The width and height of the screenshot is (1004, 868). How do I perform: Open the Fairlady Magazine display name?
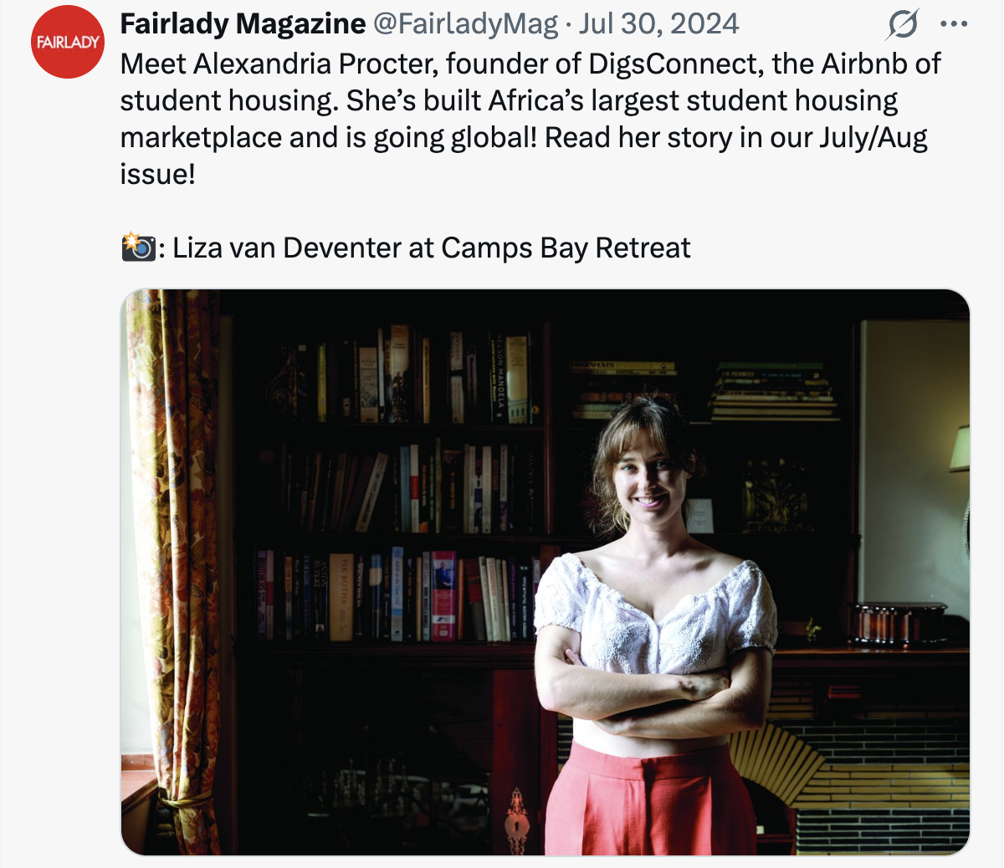[x=243, y=23]
